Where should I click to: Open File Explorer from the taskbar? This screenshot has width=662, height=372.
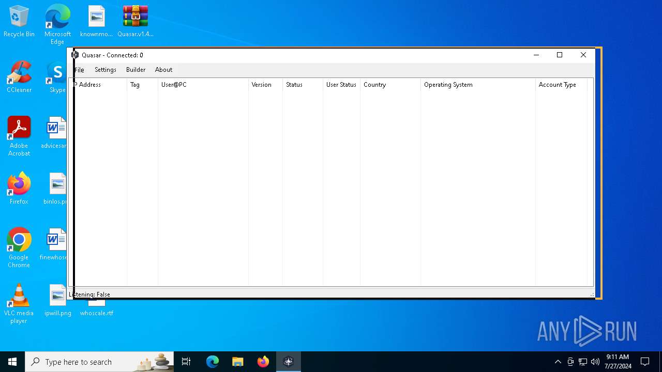(238, 362)
